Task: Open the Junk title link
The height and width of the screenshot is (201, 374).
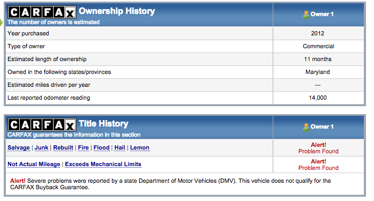Action: point(41,148)
